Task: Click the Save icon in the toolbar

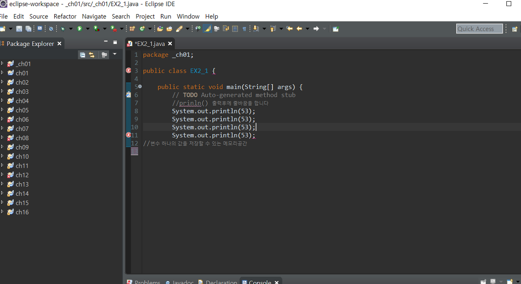Action: pos(19,29)
